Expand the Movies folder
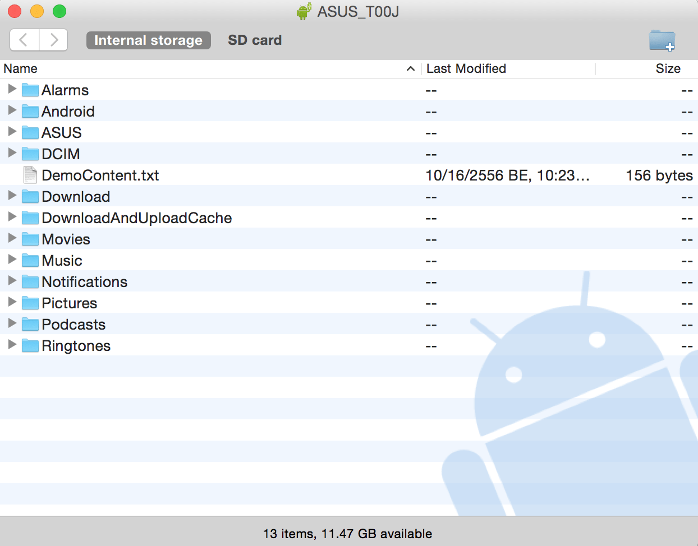The image size is (698, 546). pyautogui.click(x=12, y=238)
